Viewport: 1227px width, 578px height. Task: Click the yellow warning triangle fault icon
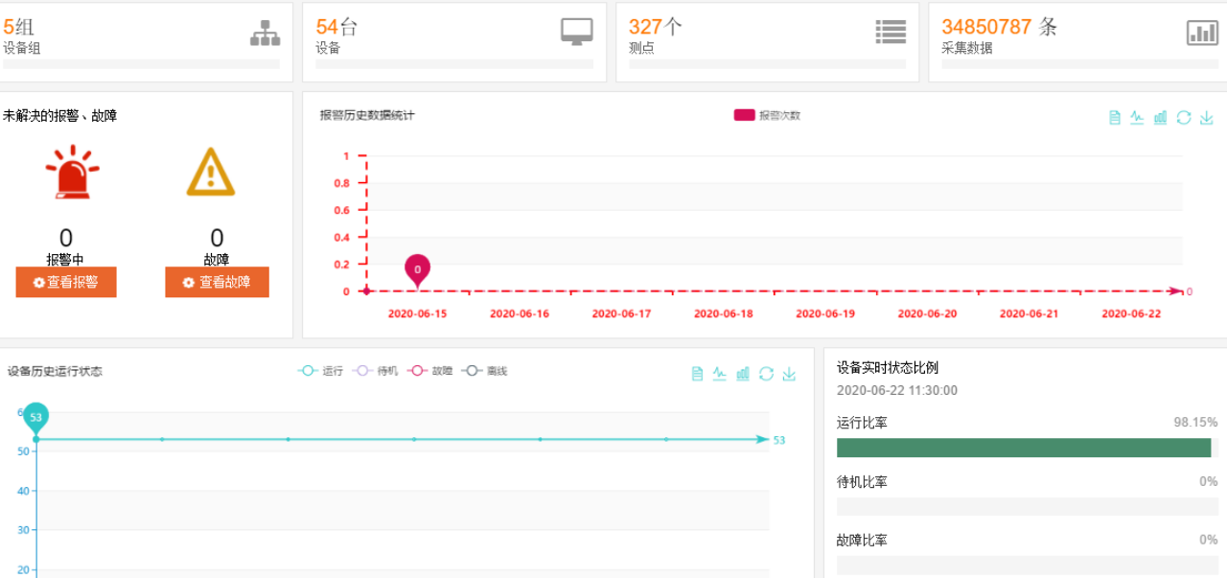[x=211, y=172]
